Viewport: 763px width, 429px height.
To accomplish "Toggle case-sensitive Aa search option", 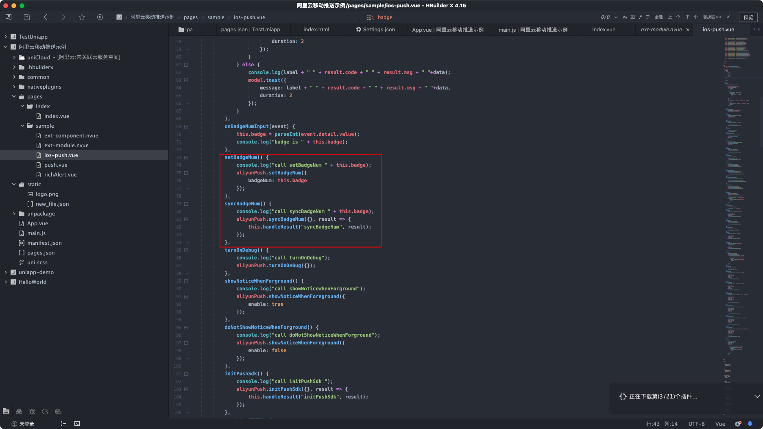I will click(625, 17).
